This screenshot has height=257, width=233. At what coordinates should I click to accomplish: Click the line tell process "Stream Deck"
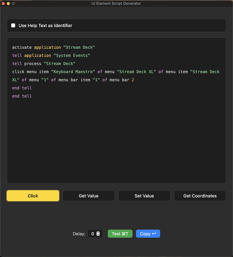point(44,64)
